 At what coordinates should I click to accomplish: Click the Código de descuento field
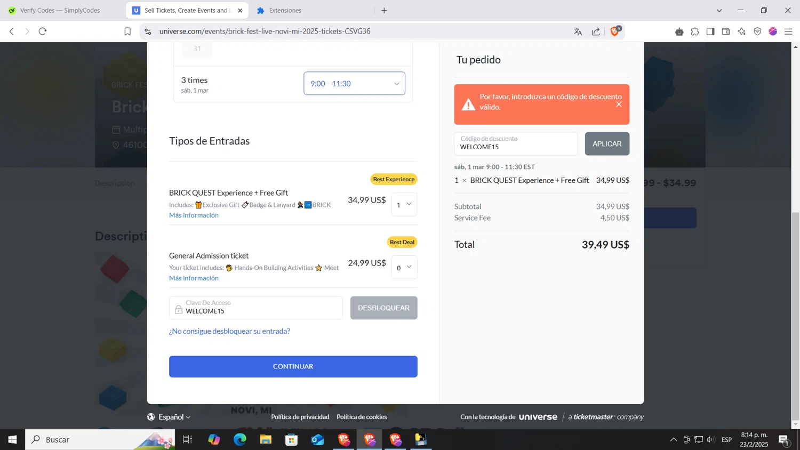tap(516, 144)
